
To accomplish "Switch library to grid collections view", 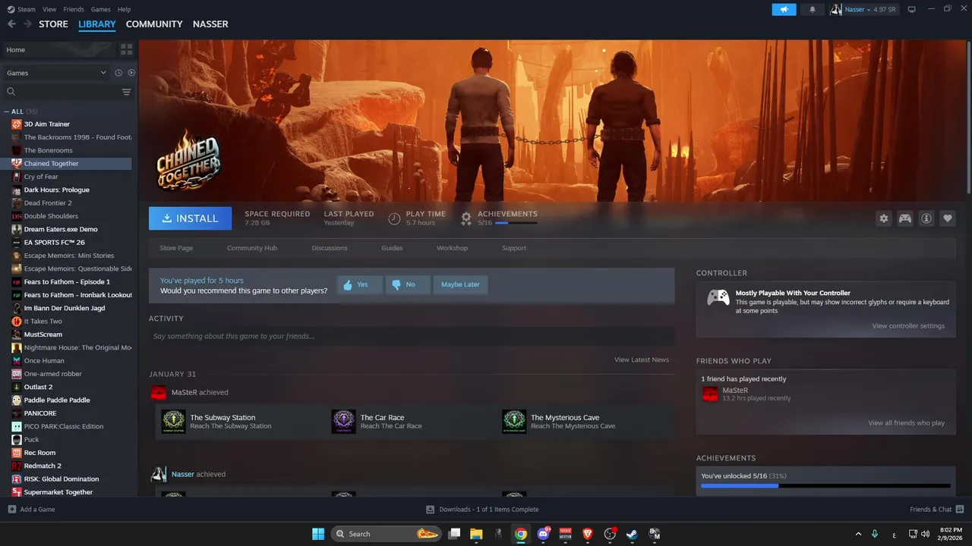I will 126,49.
